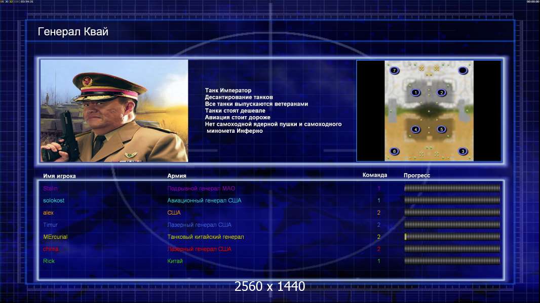
Task: Select player name 'Rick'
Action: coord(49,261)
